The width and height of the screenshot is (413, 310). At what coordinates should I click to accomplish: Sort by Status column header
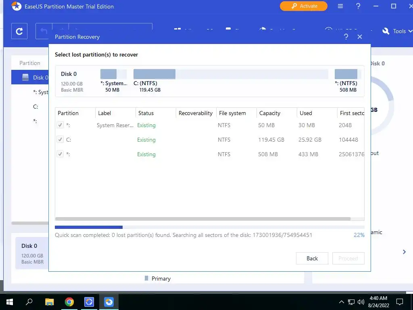[x=156, y=113]
